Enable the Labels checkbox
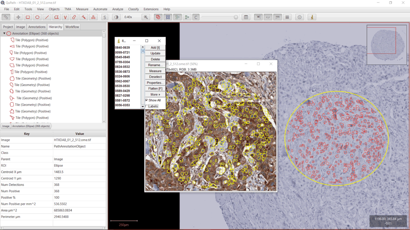 (147, 106)
